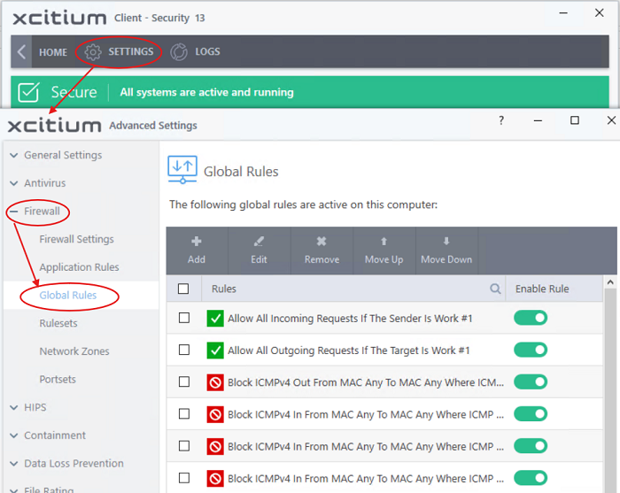
Task: Minimize the Advanced Settings window
Action: [x=538, y=120]
